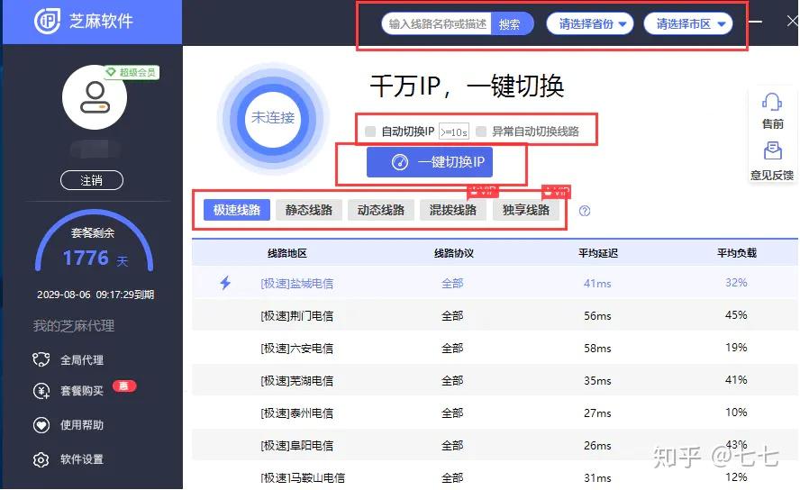Click the 搜索 button

512,24
